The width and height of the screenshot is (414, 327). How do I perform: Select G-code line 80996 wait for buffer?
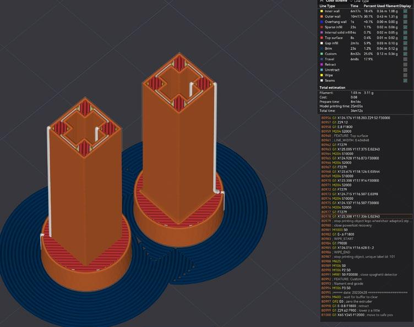tap(366, 297)
